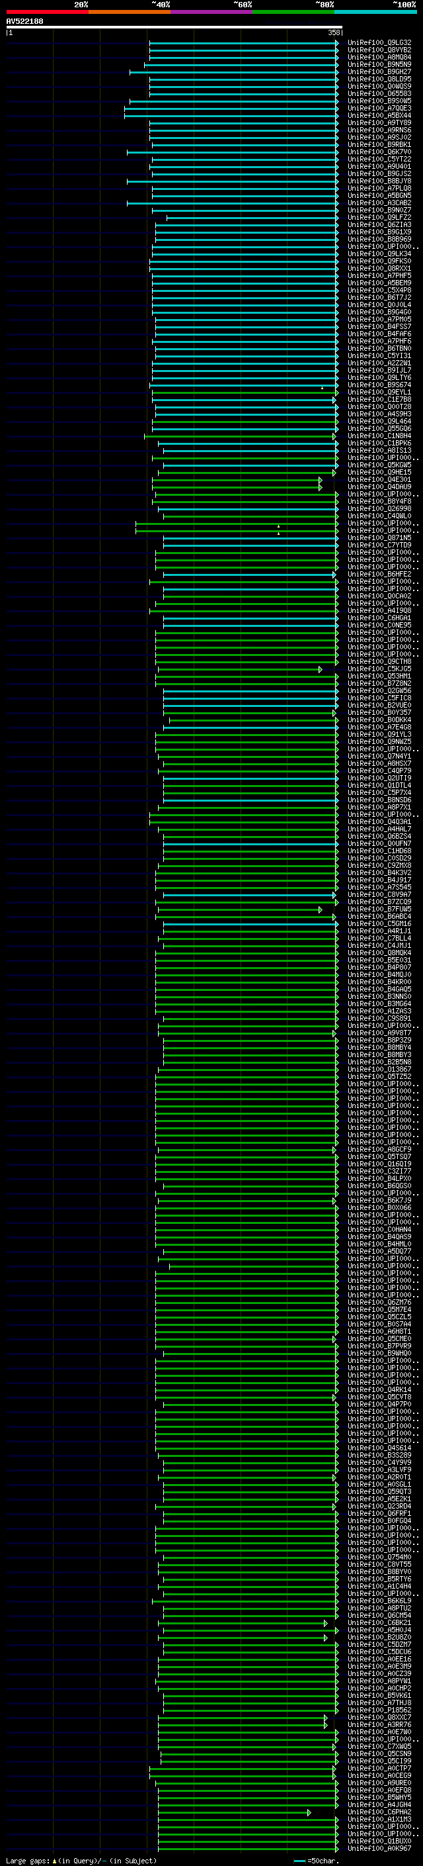Select label UniRef100_A9RNS6
Image resolution: width=423 pixels, height=1866 pixels.
[x=379, y=130]
